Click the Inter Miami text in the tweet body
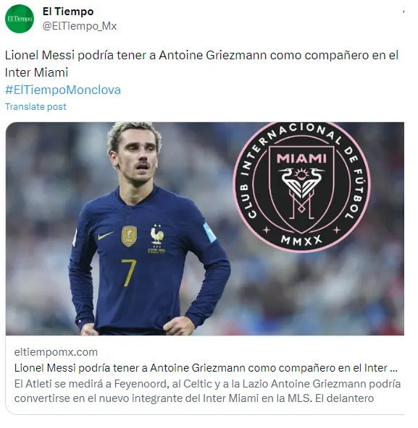This screenshot has height=428, width=418. [36, 72]
